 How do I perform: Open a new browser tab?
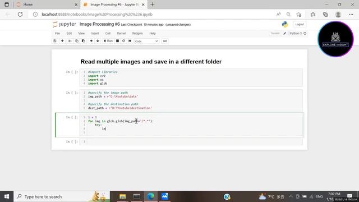(x=152, y=4)
